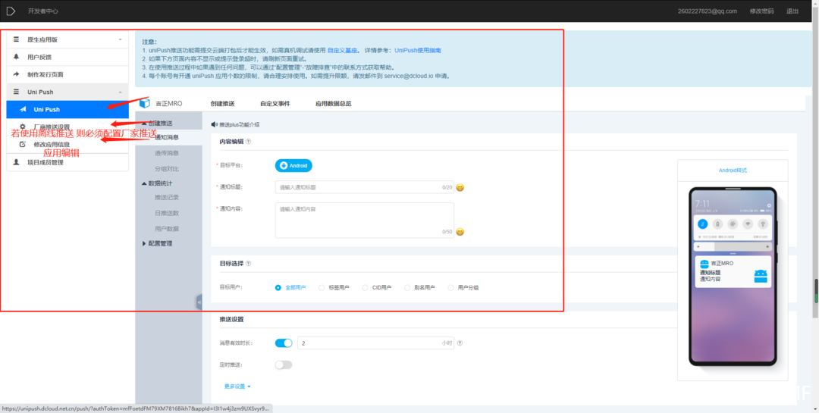Screen dimensions: 819x413
Task: Click the paper plane icon in Uni Push item
Action: point(23,110)
